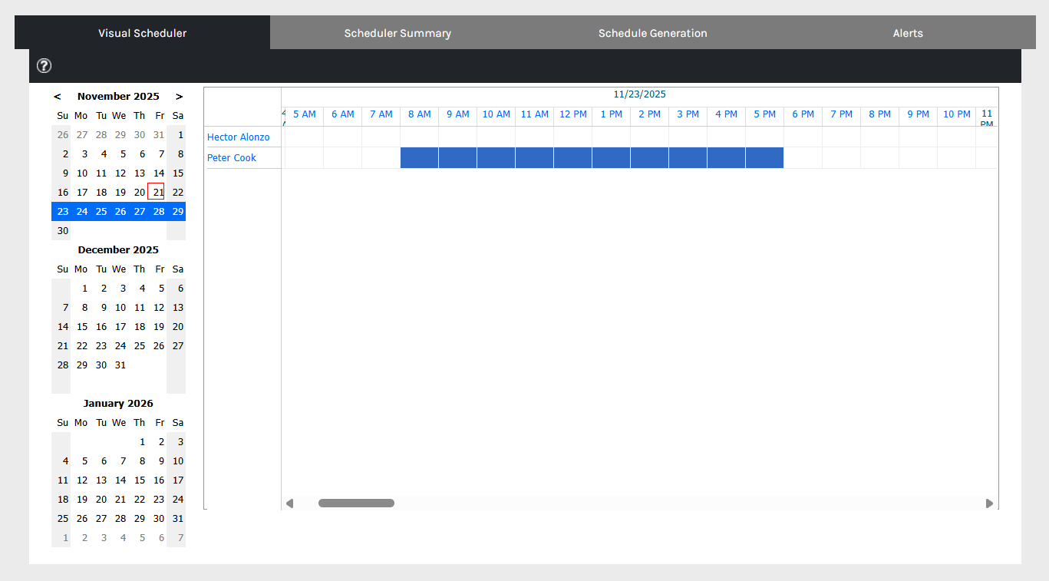
Task: Select December 25 in the calendar
Action: (140, 346)
